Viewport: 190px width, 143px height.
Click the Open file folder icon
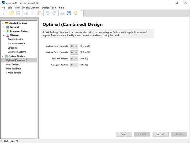point(12,13)
